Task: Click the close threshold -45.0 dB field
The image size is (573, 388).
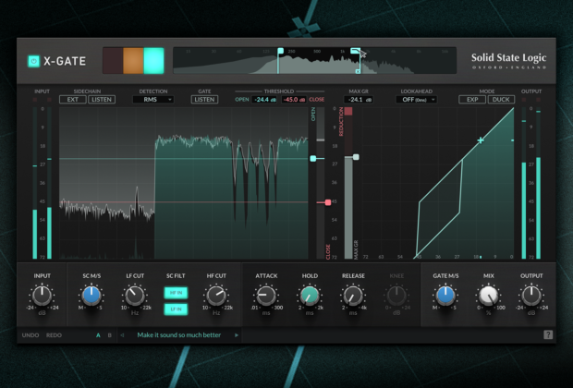Action: coord(294,100)
